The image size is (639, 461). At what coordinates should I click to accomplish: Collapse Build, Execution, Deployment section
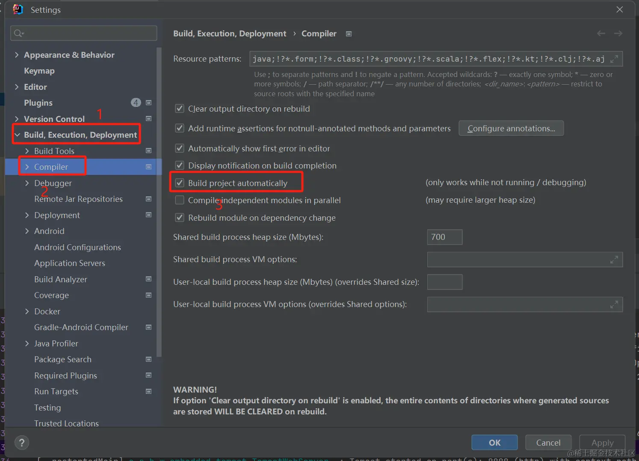tap(17, 135)
